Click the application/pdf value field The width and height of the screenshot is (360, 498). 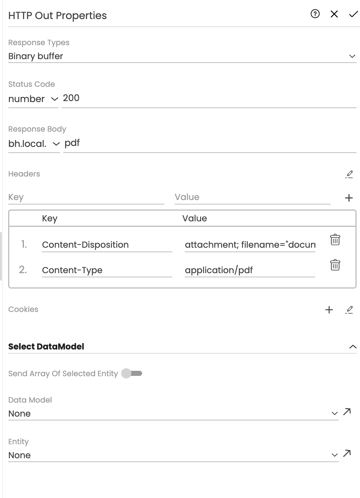click(250, 270)
